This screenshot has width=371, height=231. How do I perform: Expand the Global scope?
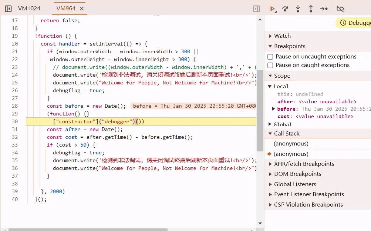click(x=270, y=124)
